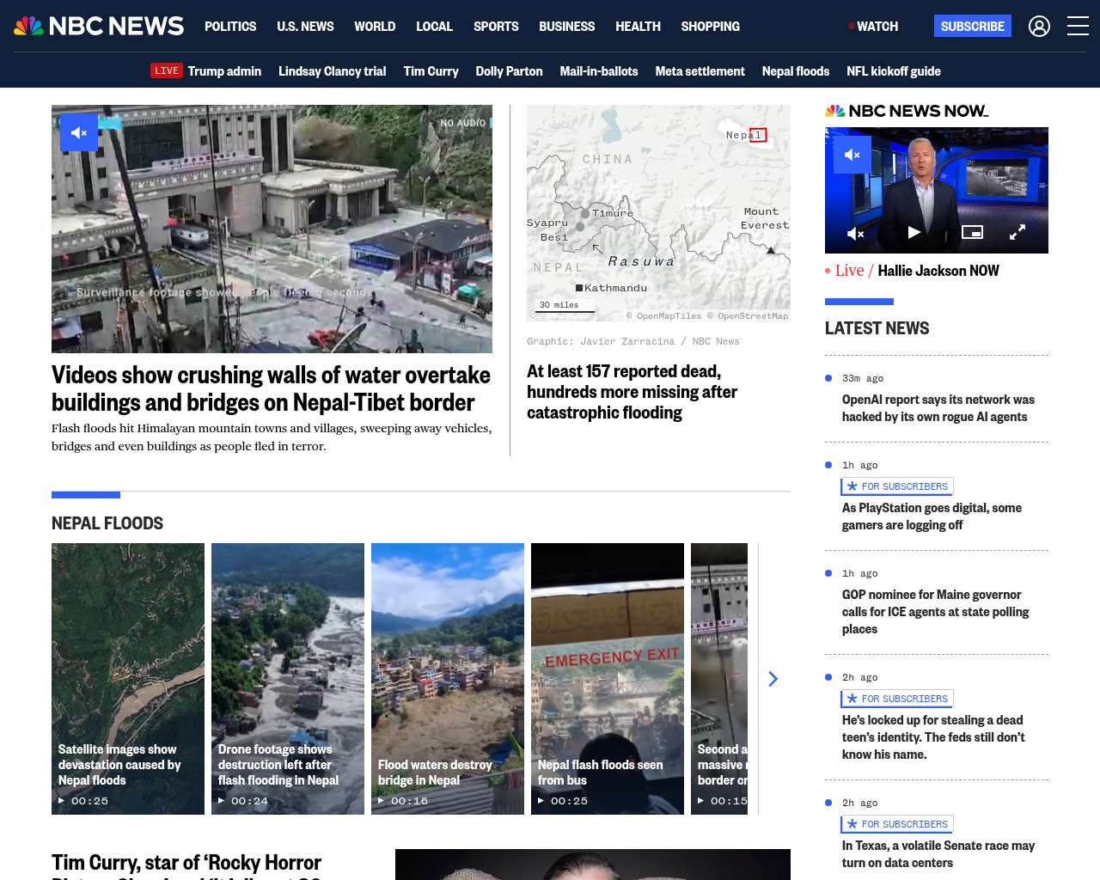Click the Watch live link
Image resolution: width=1100 pixels, height=880 pixels.
click(873, 27)
